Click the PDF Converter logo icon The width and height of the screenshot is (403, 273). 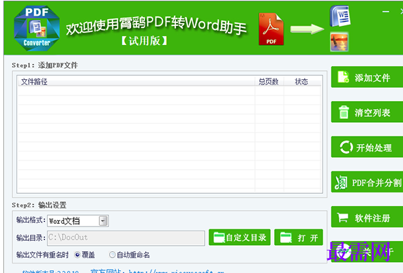(37, 28)
